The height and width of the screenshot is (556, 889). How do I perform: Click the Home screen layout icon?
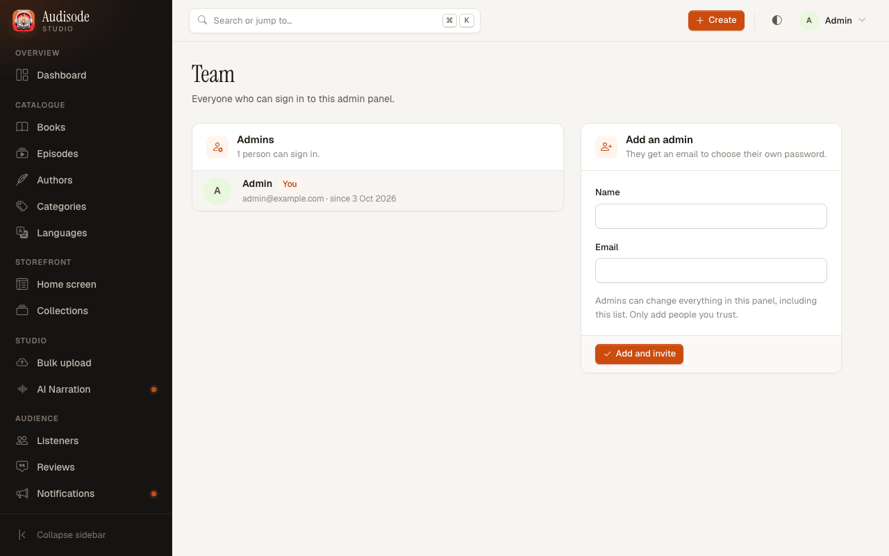point(22,284)
